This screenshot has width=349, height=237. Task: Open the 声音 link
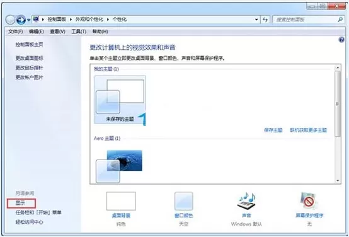(x=246, y=216)
